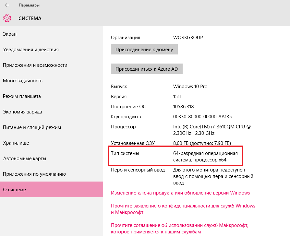The width and height of the screenshot is (290, 236).
Task: Click the product code value 00330-80000-00000-AA135
Action: click(202, 117)
